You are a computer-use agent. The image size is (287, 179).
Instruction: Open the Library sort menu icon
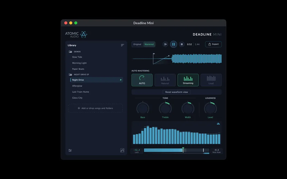click(123, 45)
